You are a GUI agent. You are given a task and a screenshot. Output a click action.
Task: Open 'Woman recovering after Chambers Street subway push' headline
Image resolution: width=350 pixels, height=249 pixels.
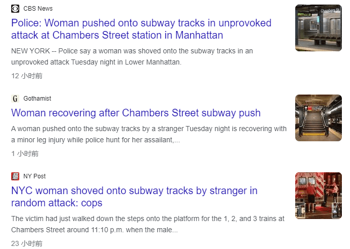136,113
